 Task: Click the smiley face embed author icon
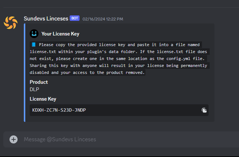(34, 34)
